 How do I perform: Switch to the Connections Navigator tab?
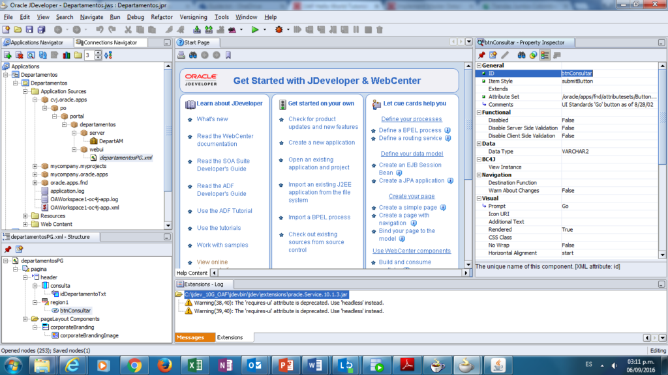pyautogui.click(x=110, y=42)
